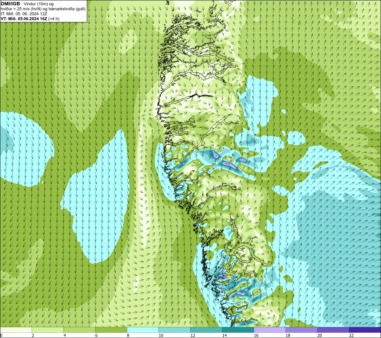Click the legend tick label 0
This screenshot has height=338, width=381.
coord(1,335)
